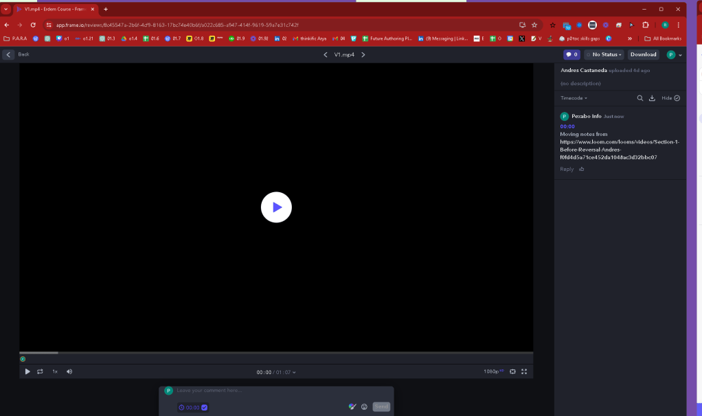
Task: Open the 01.9 bookmark
Action: click(237, 38)
